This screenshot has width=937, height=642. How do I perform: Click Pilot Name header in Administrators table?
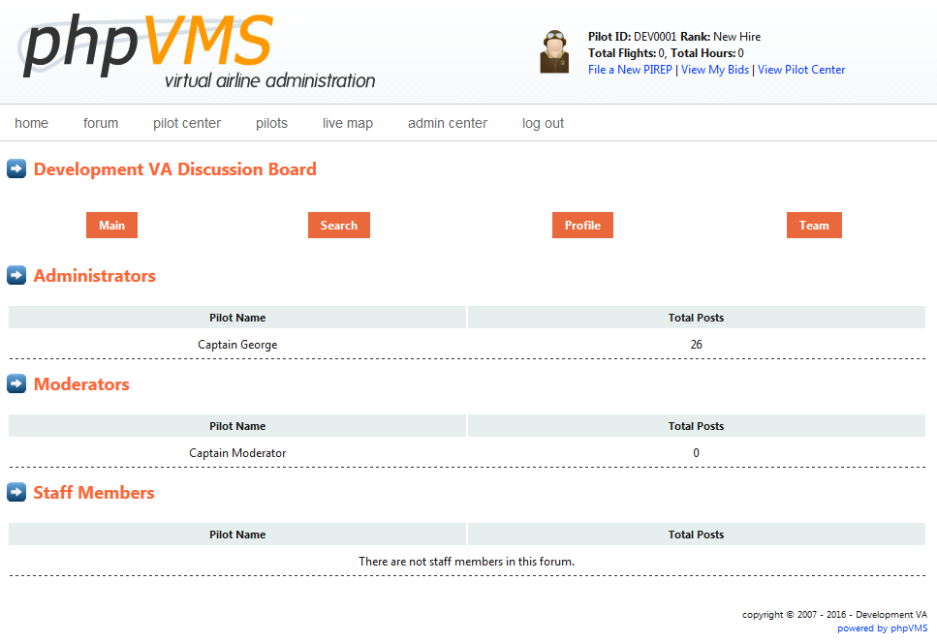click(237, 318)
